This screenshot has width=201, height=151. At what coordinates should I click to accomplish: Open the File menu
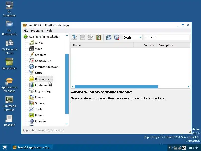pos(26,31)
